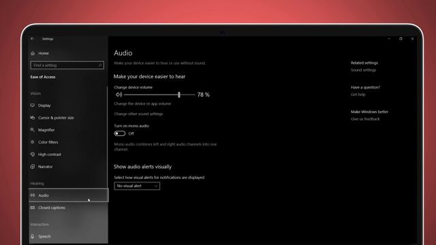Click the monitor icon beside Display
Viewport: 436px width, 245px height.
point(33,105)
